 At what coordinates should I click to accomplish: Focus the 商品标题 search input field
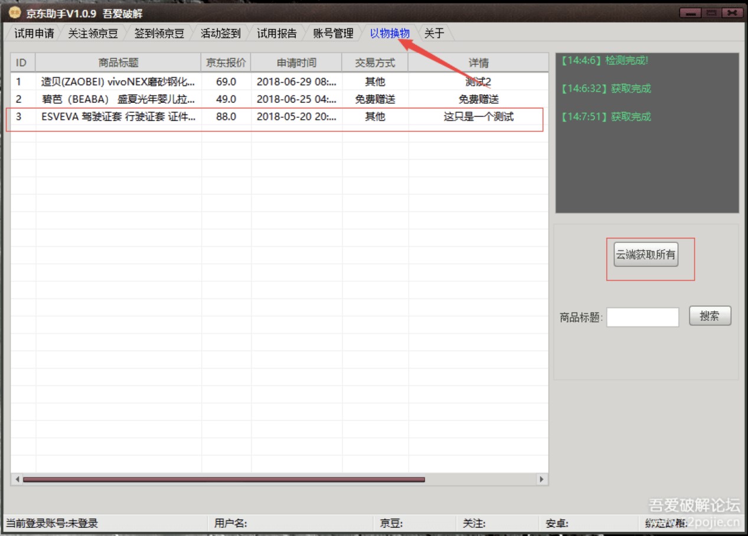pos(642,317)
